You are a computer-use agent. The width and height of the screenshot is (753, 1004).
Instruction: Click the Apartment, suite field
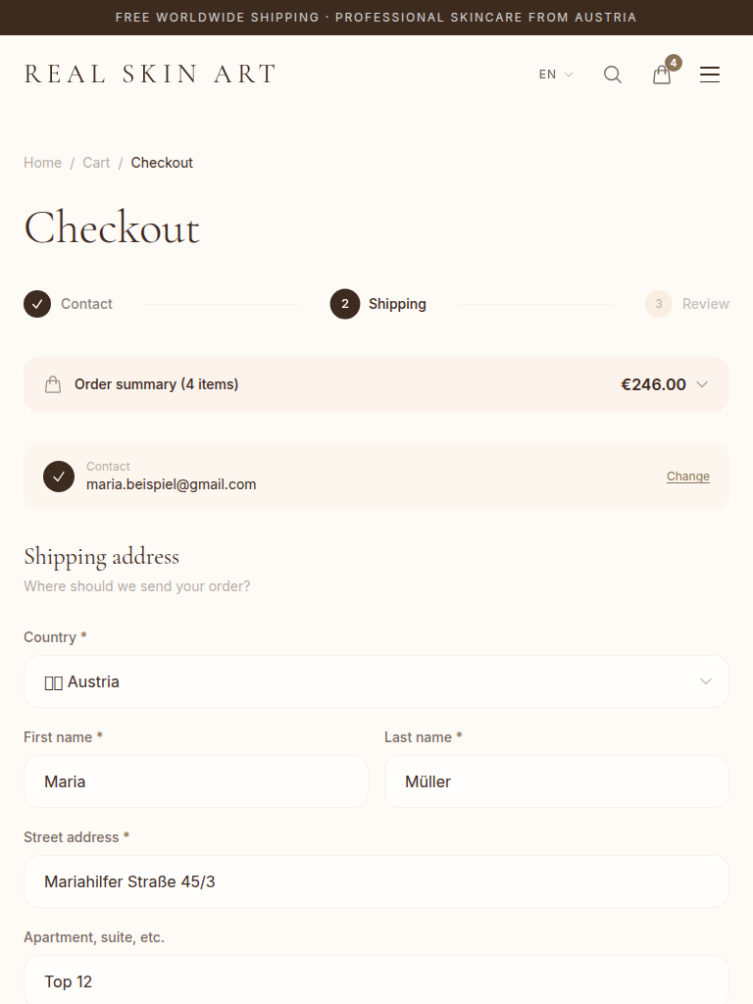click(376, 980)
